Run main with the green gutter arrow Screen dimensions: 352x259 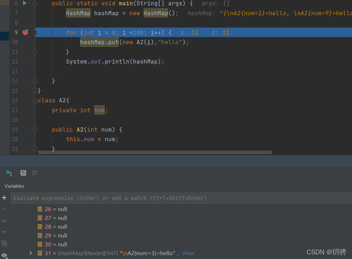pyautogui.click(x=25, y=3)
